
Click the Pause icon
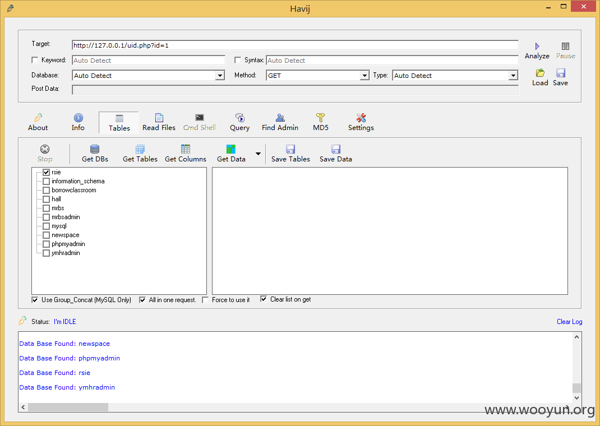point(566,47)
